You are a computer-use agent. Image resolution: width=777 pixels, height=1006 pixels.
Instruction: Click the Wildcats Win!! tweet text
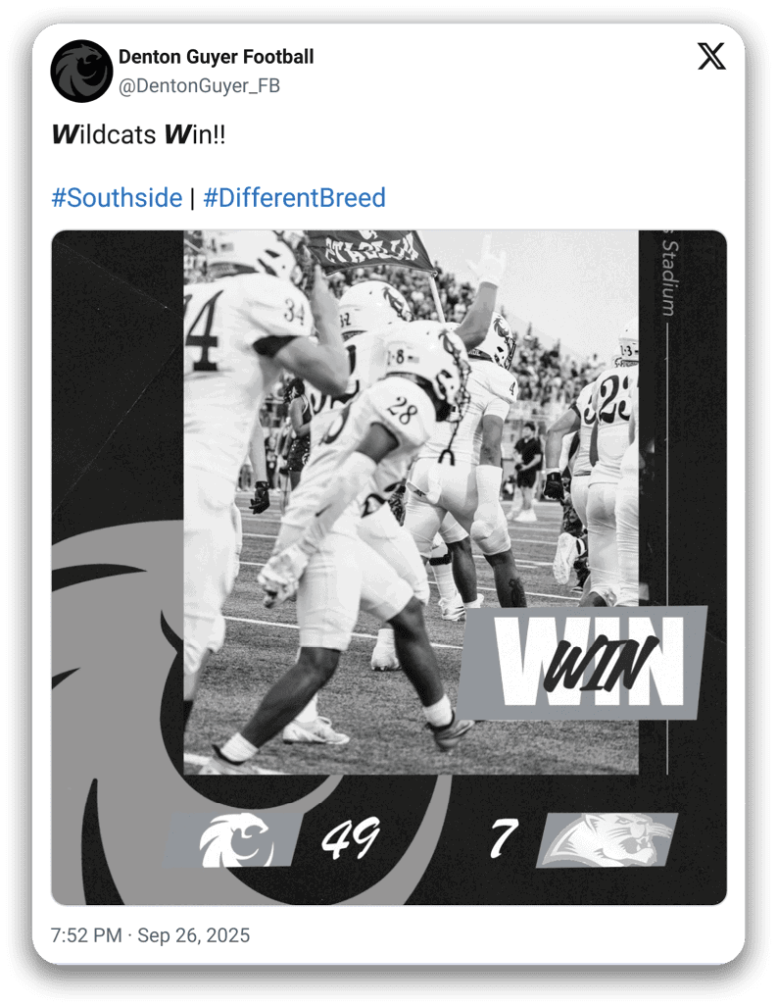(x=138, y=134)
